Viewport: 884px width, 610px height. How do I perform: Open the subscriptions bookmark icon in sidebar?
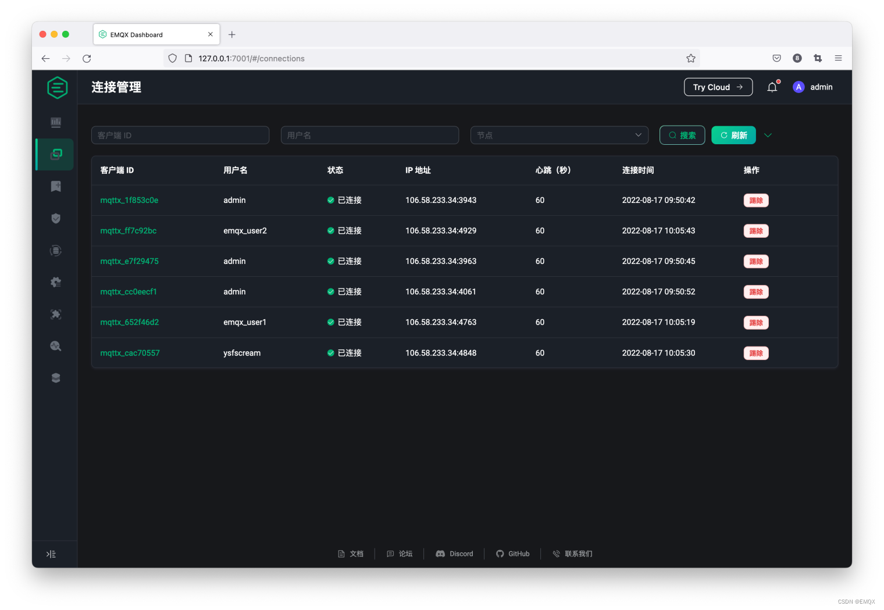click(55, 186)
